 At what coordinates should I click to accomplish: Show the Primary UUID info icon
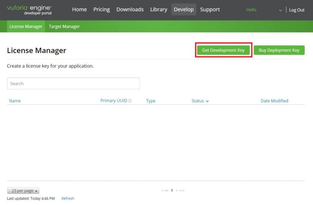[130, 101]
